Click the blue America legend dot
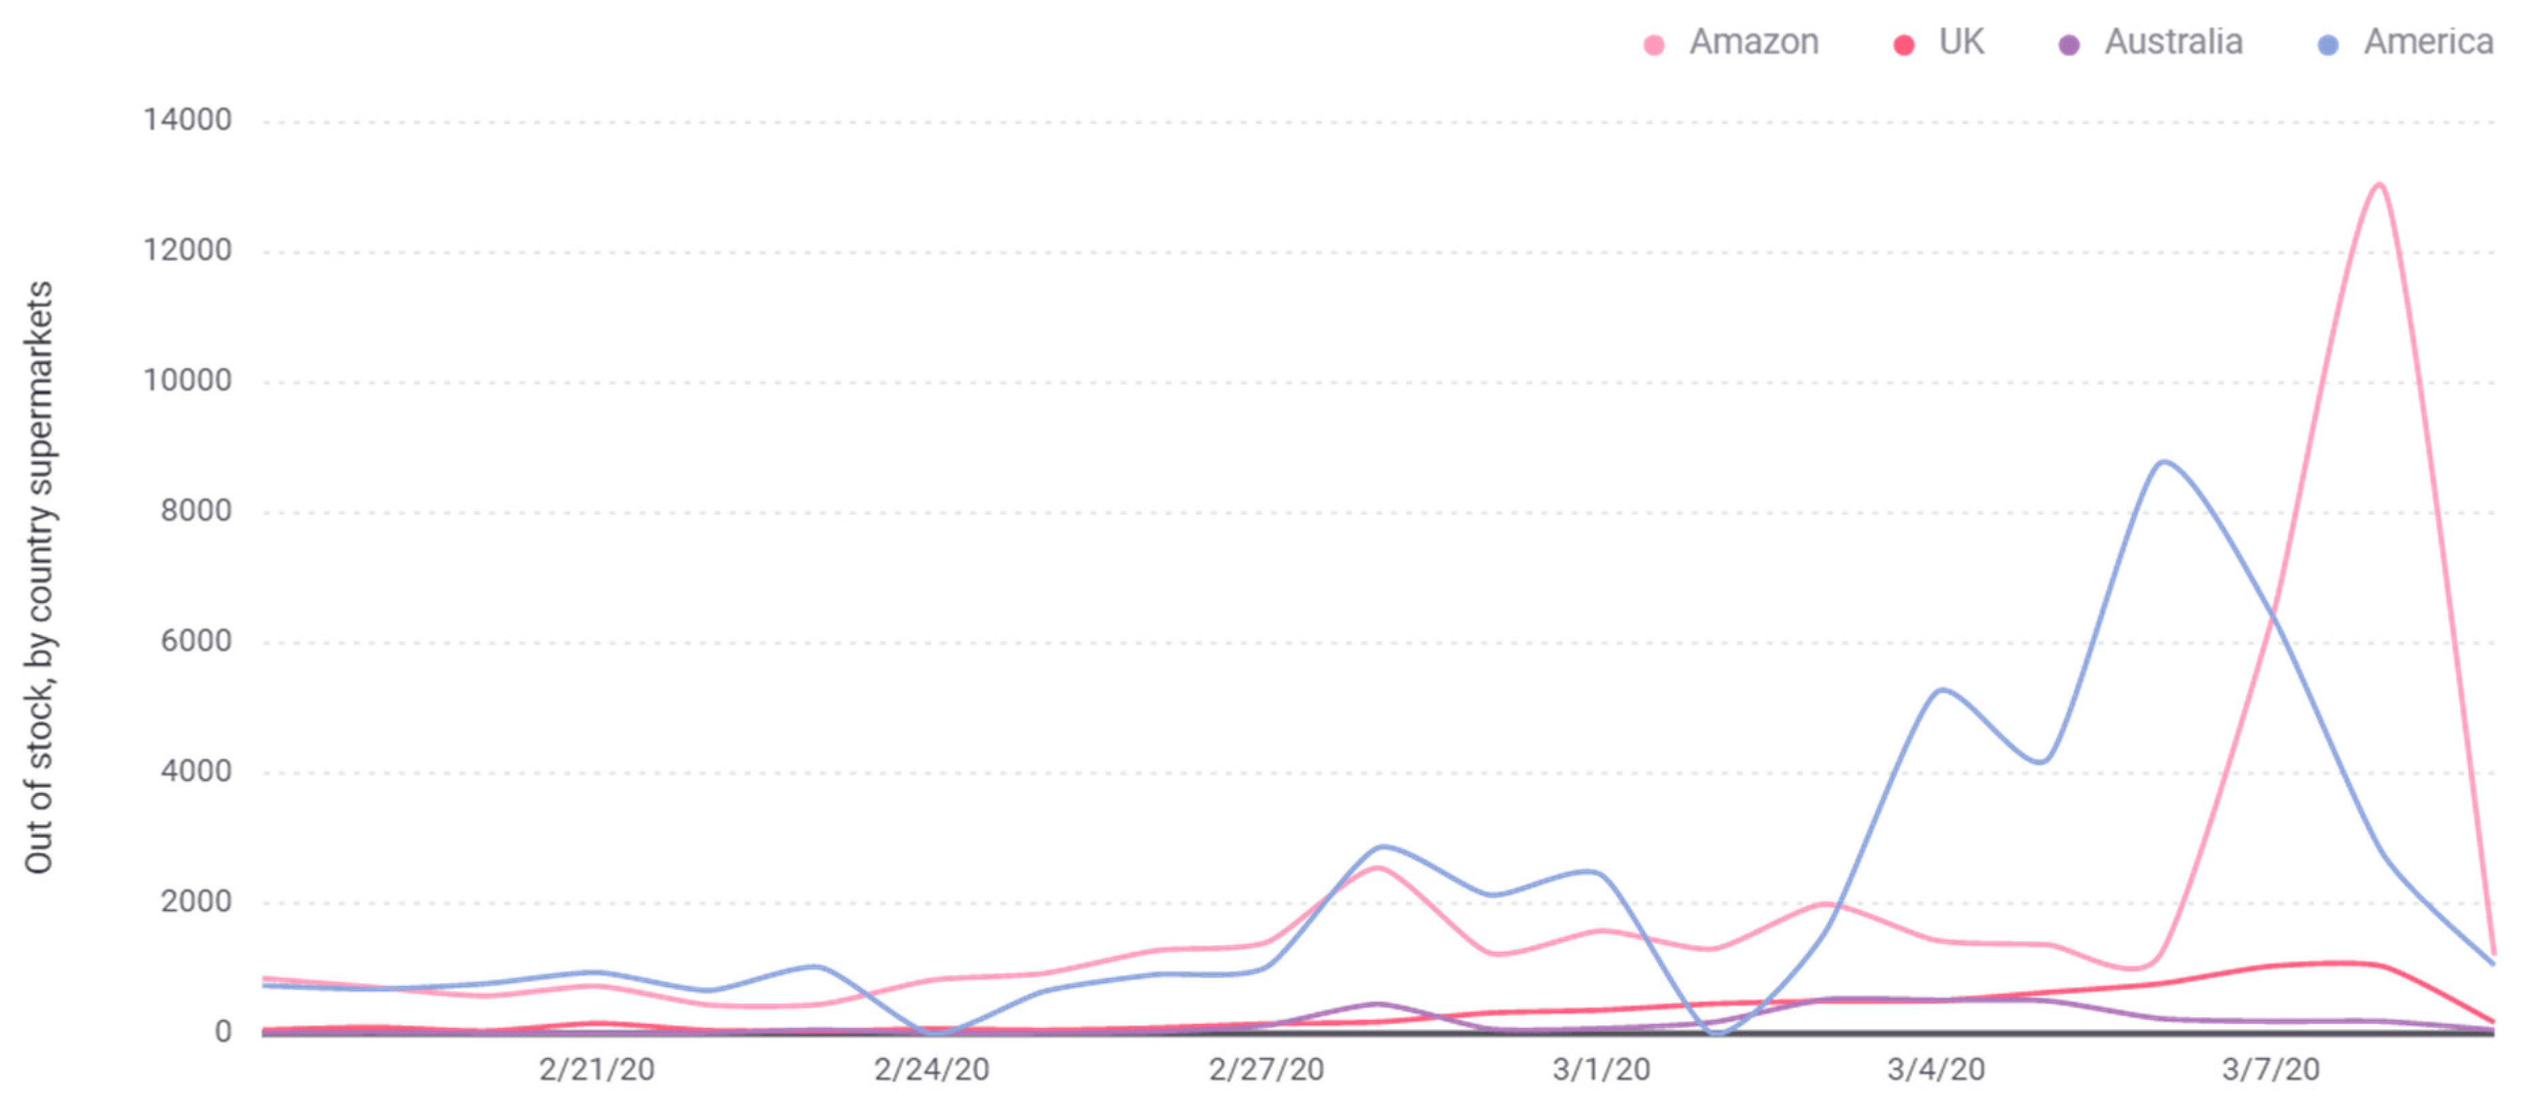Screen dimensions: 2530x1106 [x=2328, y=45]
